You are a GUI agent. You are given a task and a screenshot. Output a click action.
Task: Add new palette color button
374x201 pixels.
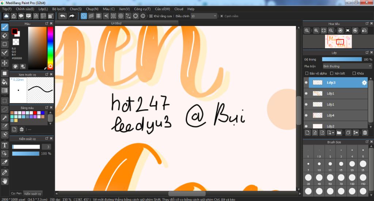[14, 129]
